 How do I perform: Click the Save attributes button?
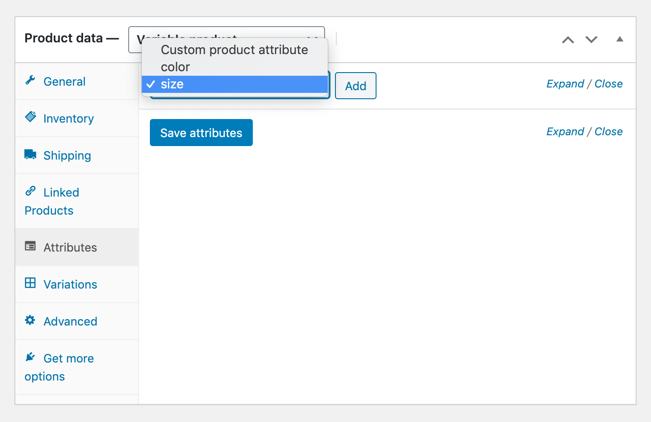(201, 132)
